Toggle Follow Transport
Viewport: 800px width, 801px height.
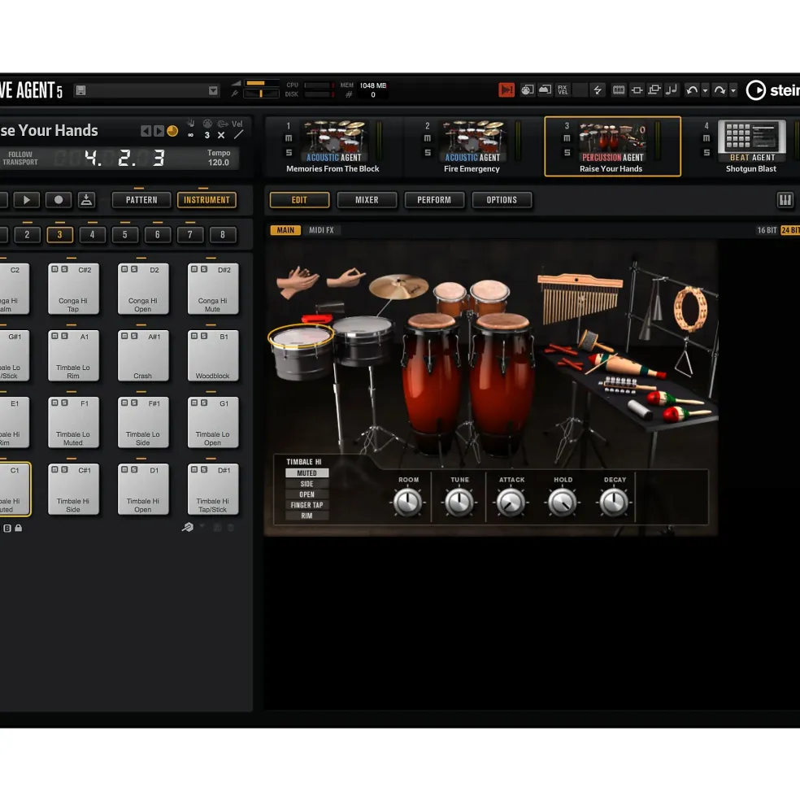[x=20, y=158]
